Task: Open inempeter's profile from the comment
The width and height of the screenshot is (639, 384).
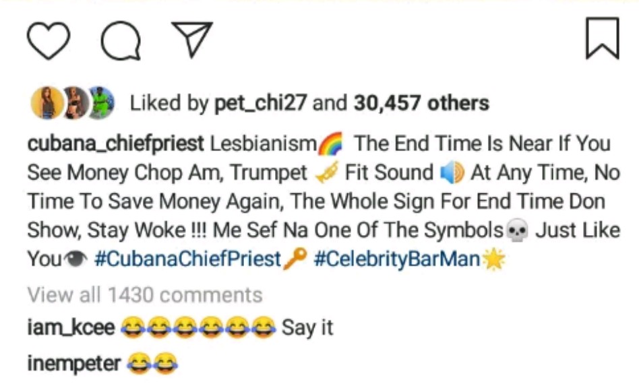Action: [x=74, y=364]
